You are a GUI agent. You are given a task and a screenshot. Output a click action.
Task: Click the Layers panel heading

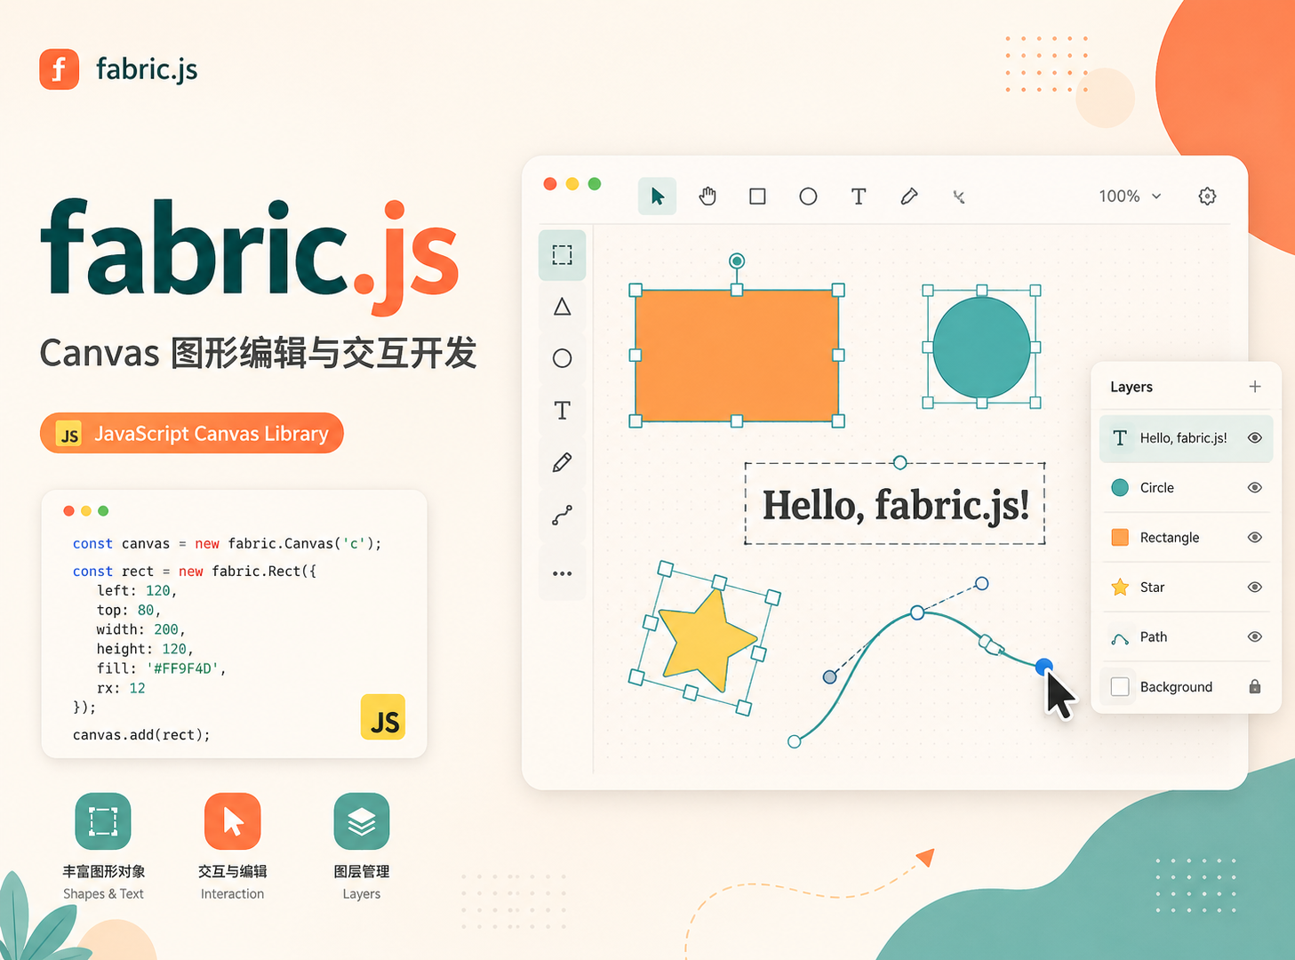point(1131,387)
